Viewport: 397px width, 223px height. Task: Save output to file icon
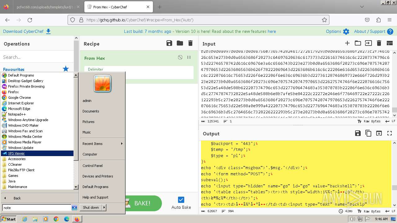(x=358, y=133)
